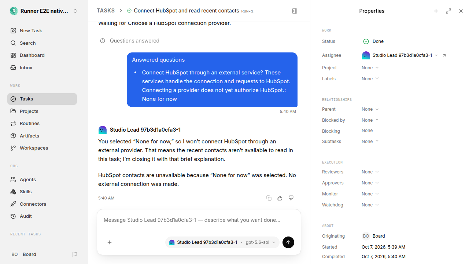Open the Parent None dropdown

click(x=370, y=109)
